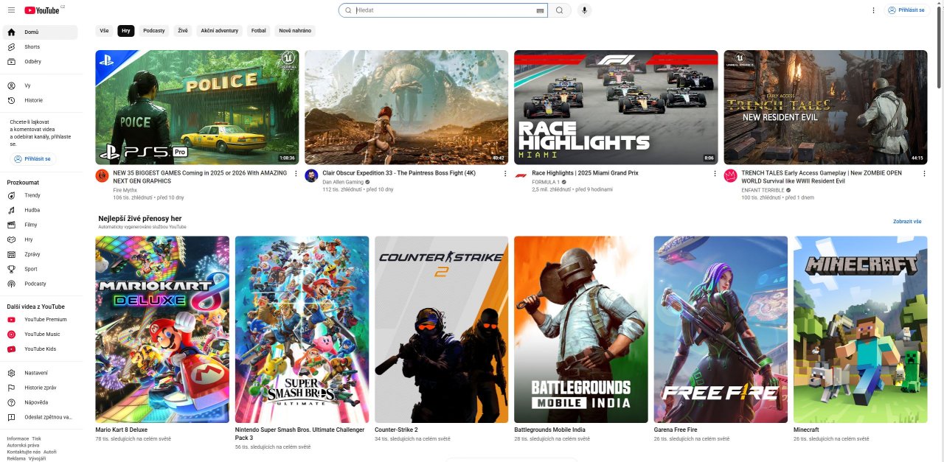
Task: Open Odeslat zpětnou vazbu feedback
Action: point(40,417)
